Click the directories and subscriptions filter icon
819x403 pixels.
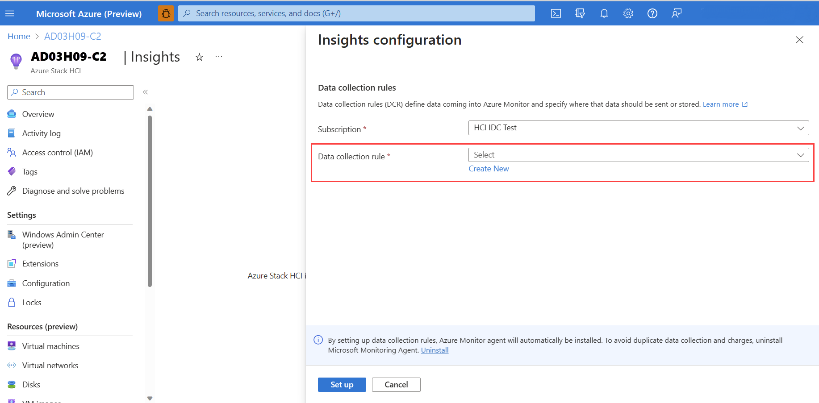[580, 13]
